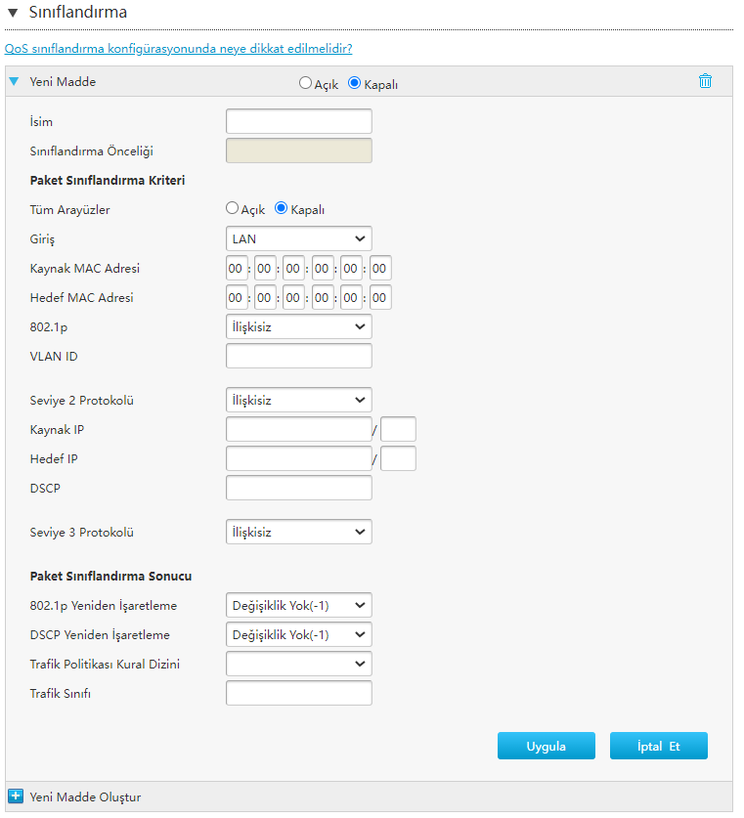Viewport: 744px width, 818px height.
Task: Click the plus icon beside Yeni Madde Oluştur
Action: (15, 796)
